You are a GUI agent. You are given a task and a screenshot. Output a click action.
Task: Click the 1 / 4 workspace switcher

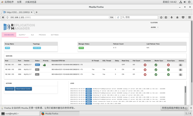pyautogui.click(x=188, y=113)
